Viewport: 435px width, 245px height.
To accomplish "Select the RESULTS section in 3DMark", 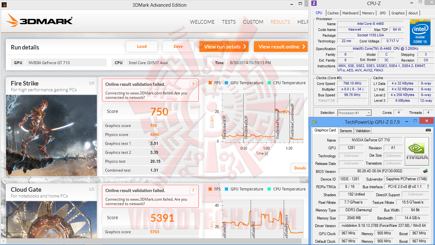I will pyautogui.click(x=280, y=22).
